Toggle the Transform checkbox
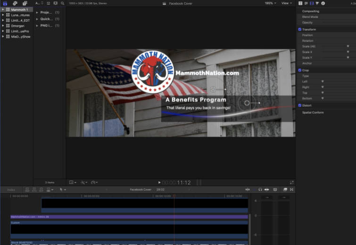This screenshot has height=245, width=356. click(x=300, y=30)
